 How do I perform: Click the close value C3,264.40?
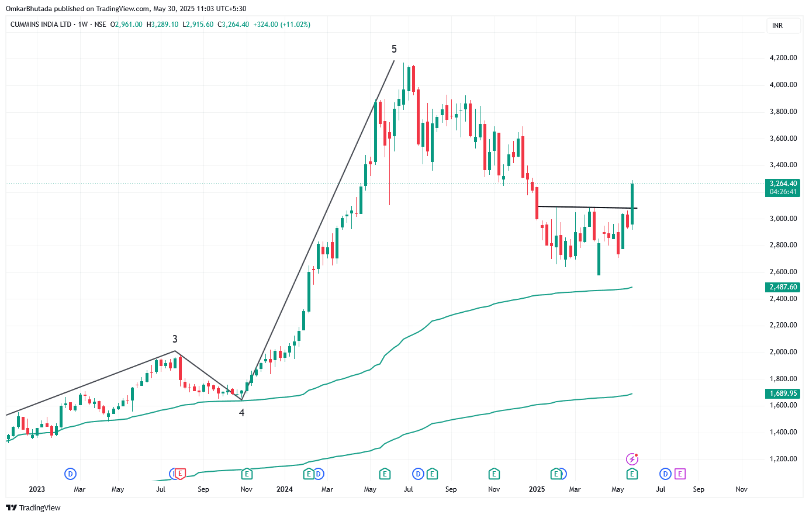[233, 25]
